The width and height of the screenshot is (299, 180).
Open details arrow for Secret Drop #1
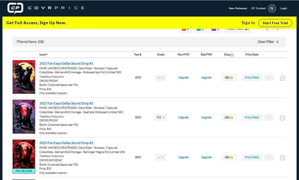282,78
